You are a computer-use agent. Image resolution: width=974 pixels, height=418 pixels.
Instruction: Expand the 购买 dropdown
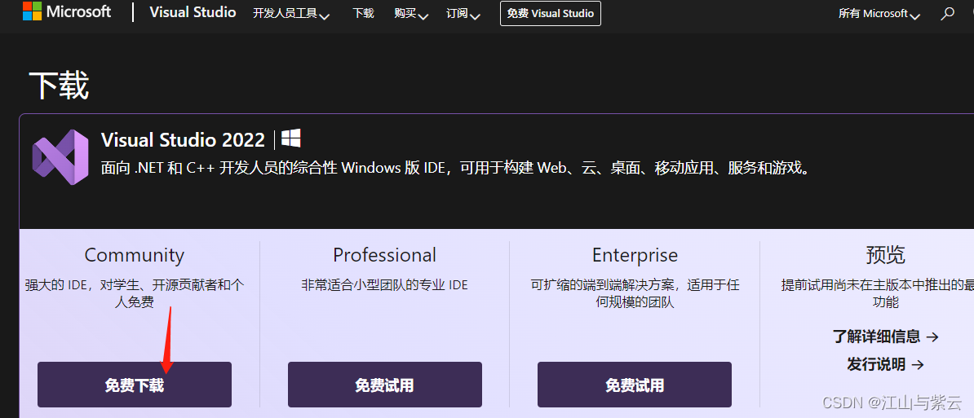click(411, 14)
